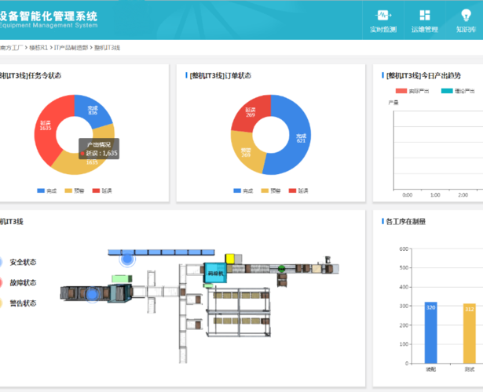
Task: Select the blue bar labeled 320
Action: (430, 332)
